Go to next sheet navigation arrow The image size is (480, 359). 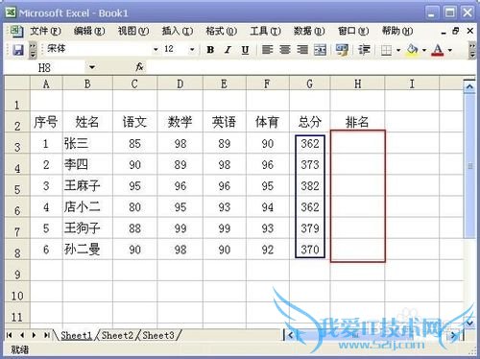tap(34, 335)
